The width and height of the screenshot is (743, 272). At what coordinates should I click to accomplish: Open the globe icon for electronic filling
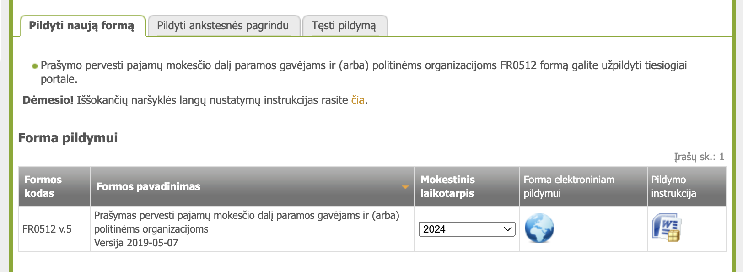[539, 228]
